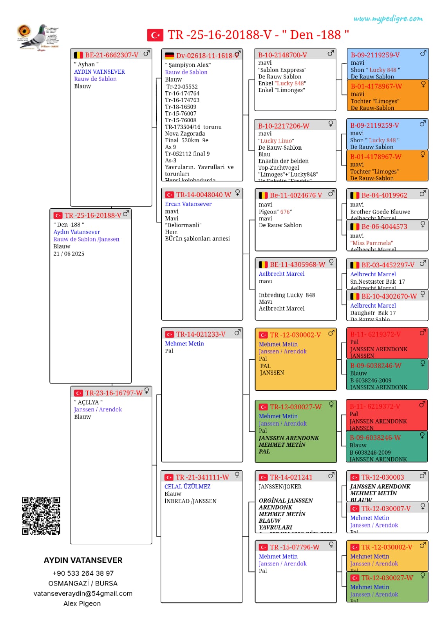Click the female symbol on TR-14-0048040 W
Image resolution: width=443 pixels, height=627 pixels.
coord(237,192)
